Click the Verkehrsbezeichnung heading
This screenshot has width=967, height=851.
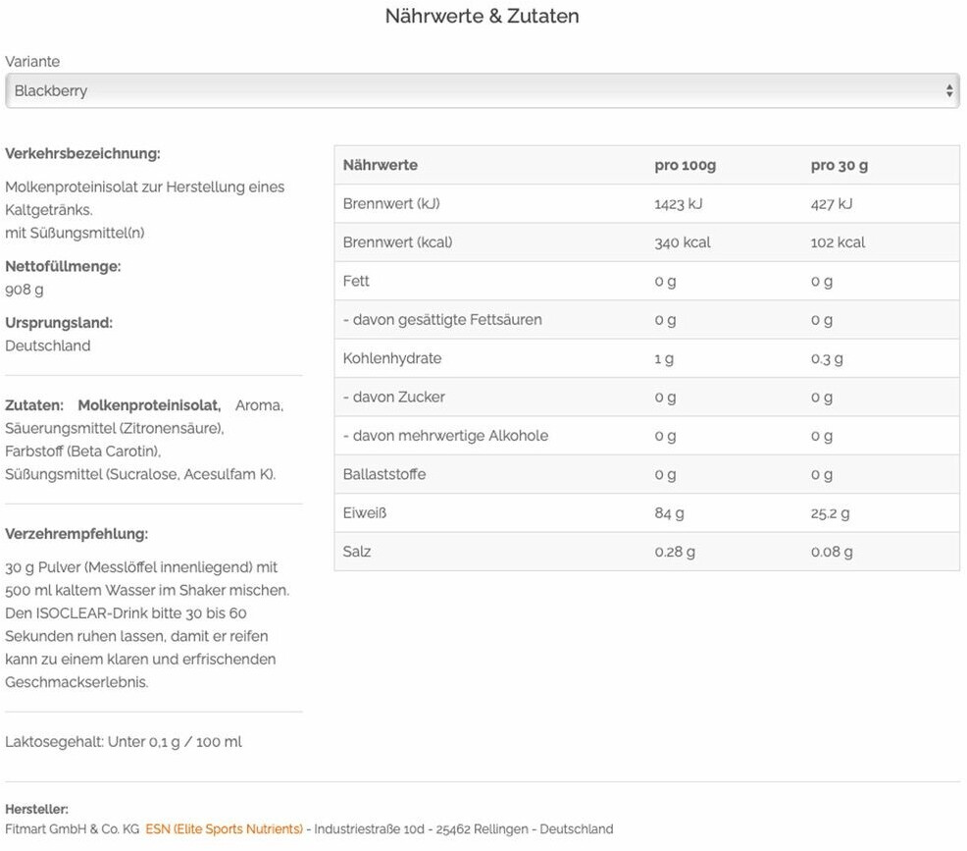[82, 154]
